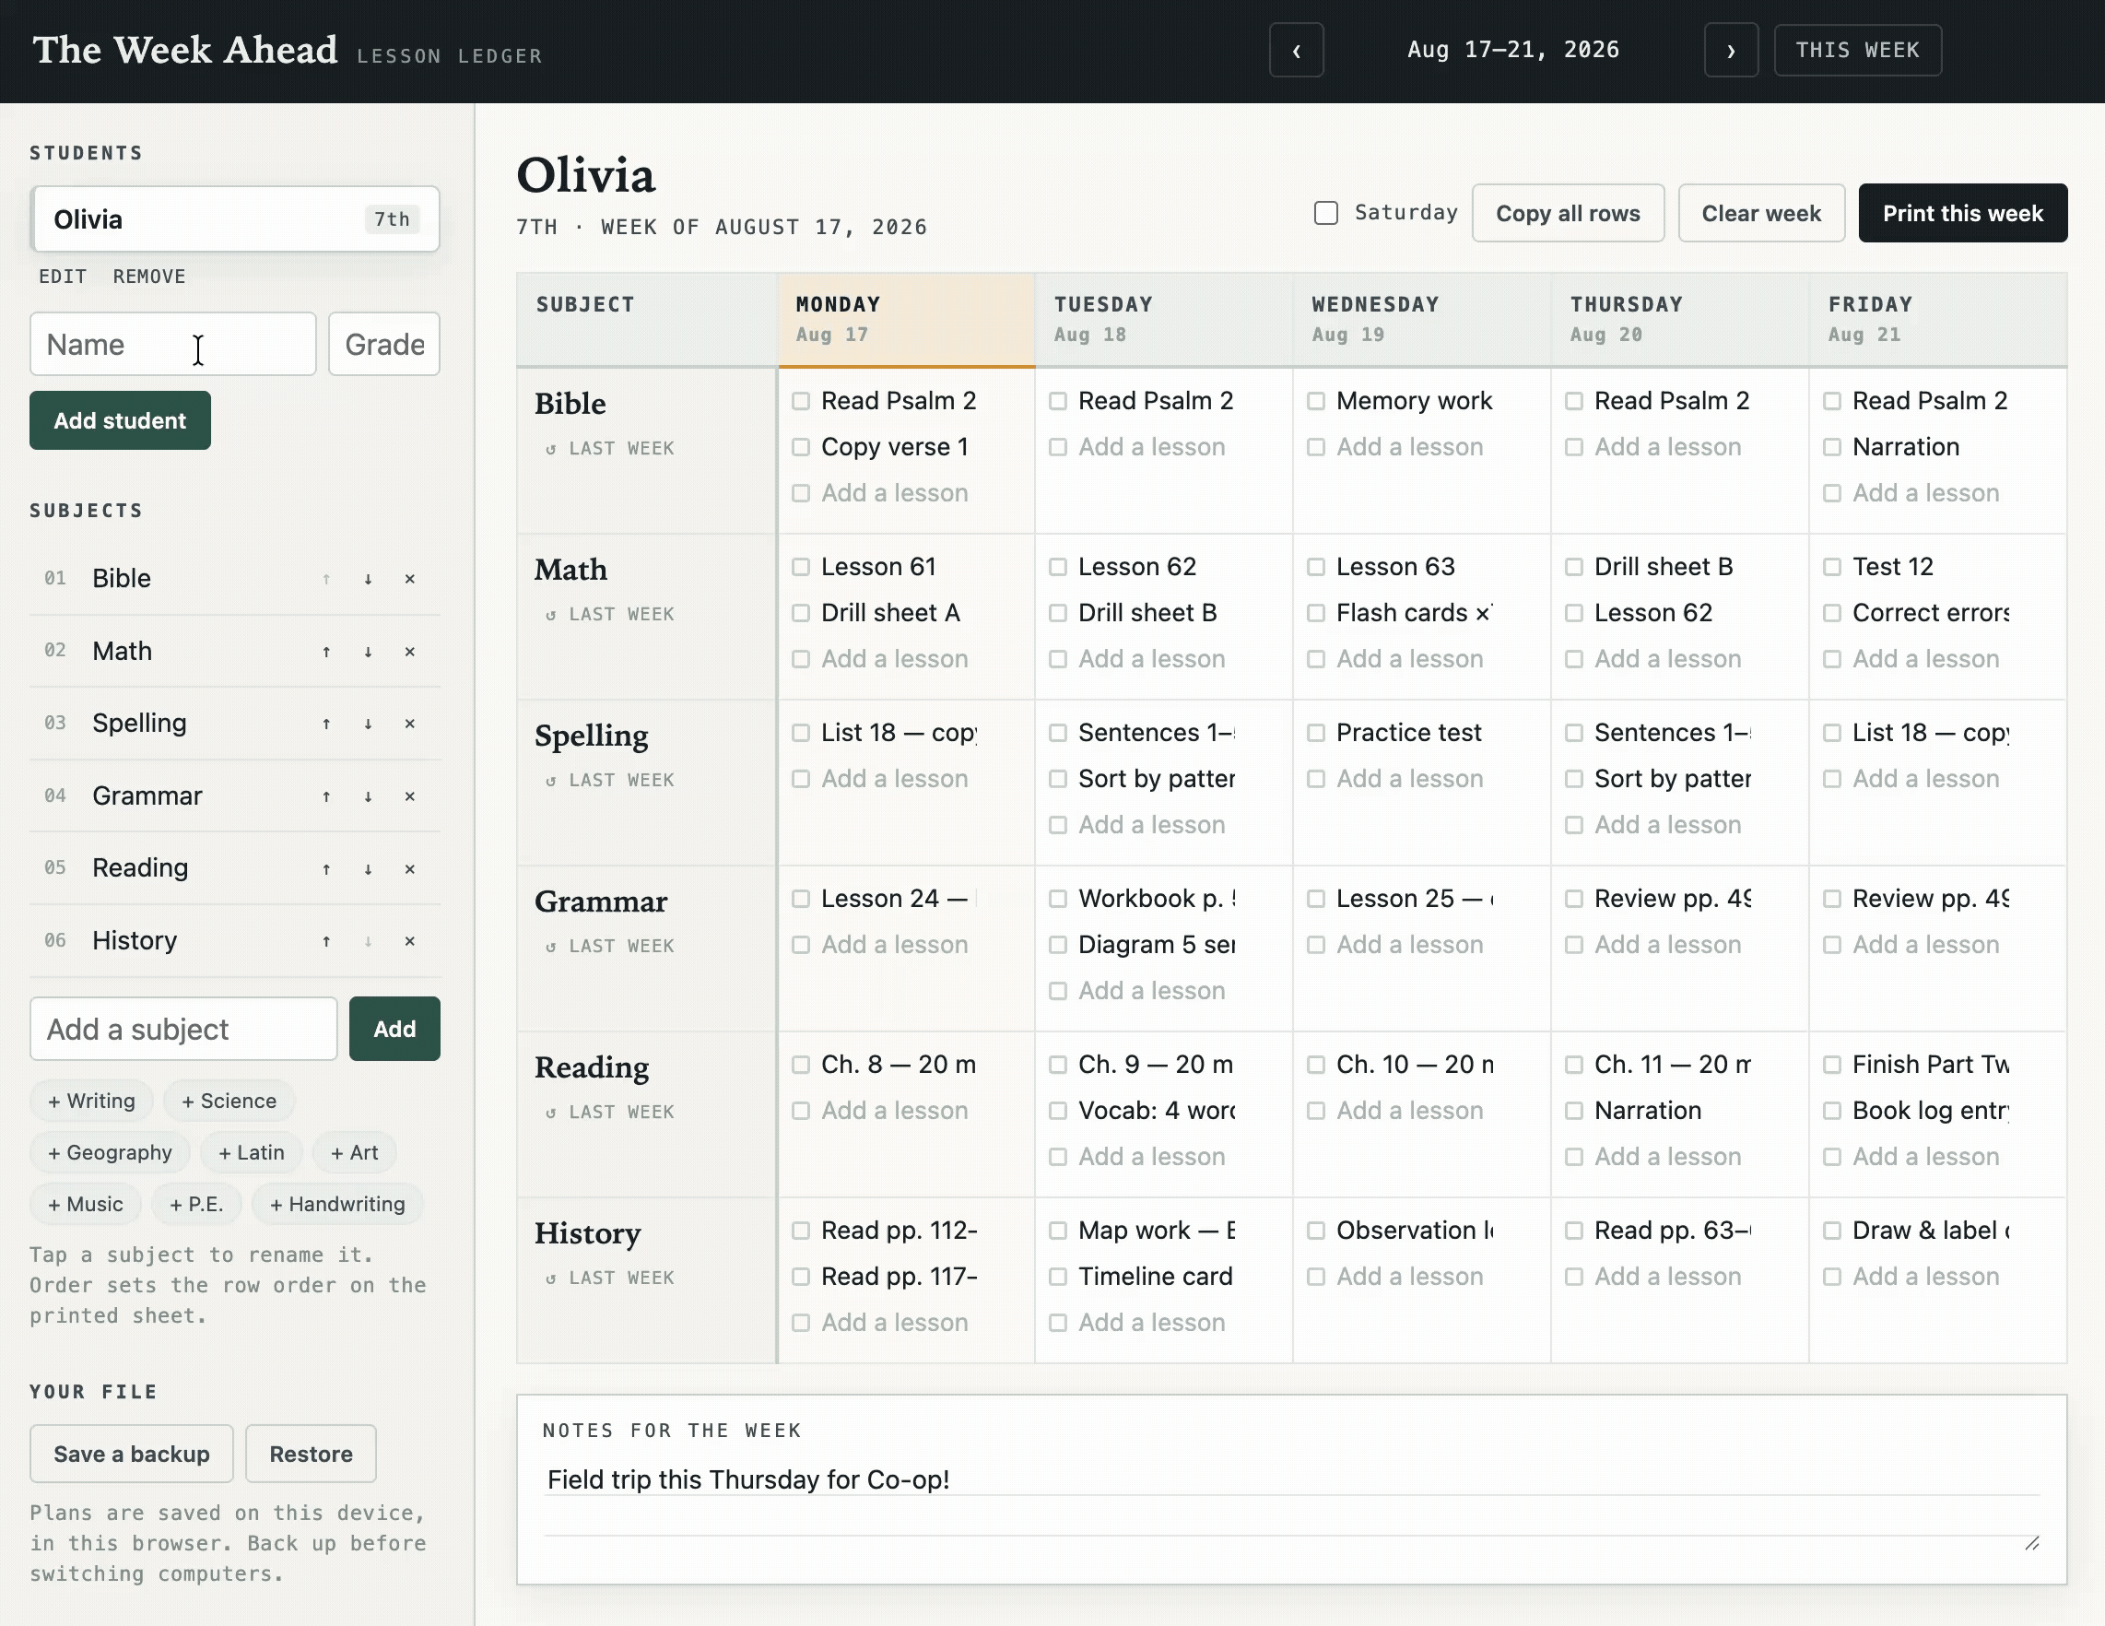Viewport: 2105px width, 1626px height.
Task: Add the Latin subject suggestion
Action: tap(251, 1153)
